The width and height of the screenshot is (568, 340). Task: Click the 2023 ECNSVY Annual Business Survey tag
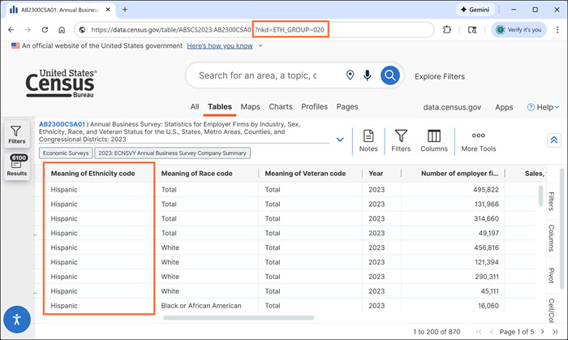[x=172, y=153]
